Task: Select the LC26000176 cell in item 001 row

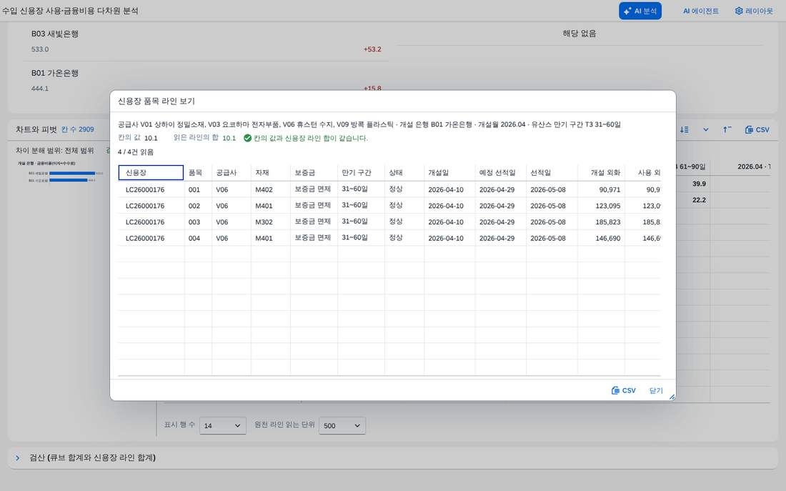Action: point(151,189)
